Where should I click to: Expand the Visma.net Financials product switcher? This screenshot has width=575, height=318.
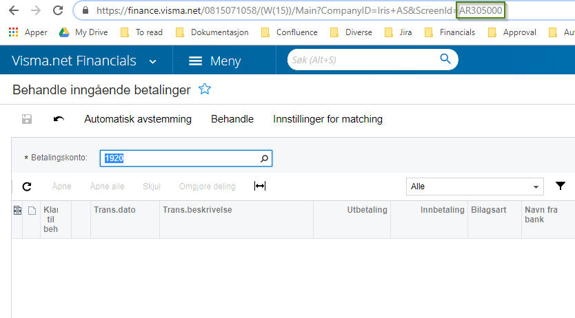coord(152,61)
